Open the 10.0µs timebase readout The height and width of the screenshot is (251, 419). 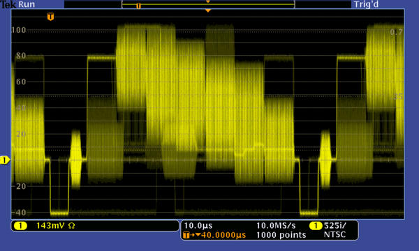click(198, 226)
